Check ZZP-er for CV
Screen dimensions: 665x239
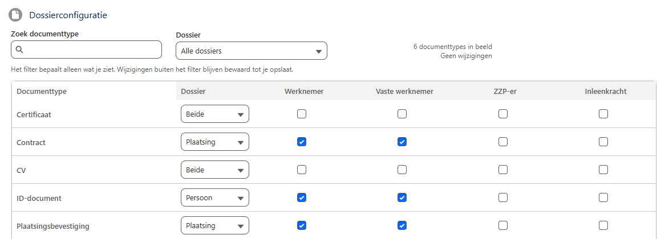pyautogui.click(x=503, y=170)
